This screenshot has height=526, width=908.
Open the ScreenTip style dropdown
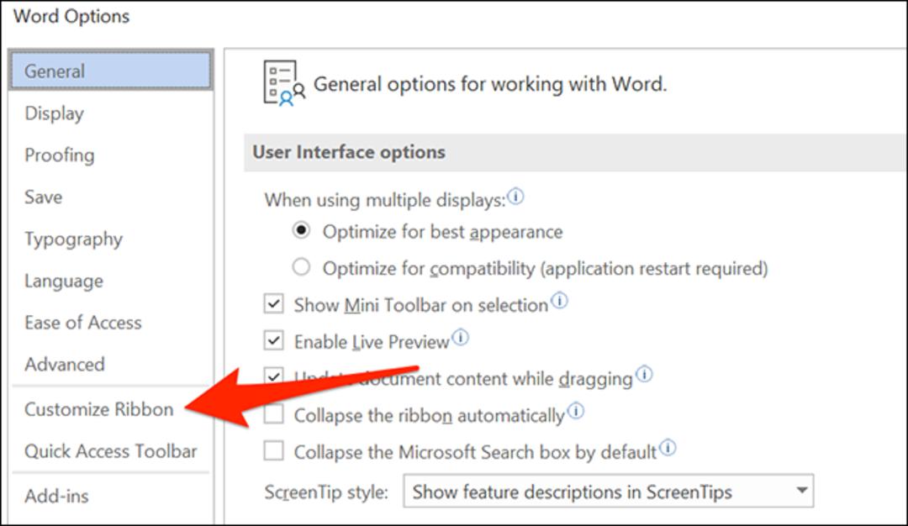tap(608, 492)
